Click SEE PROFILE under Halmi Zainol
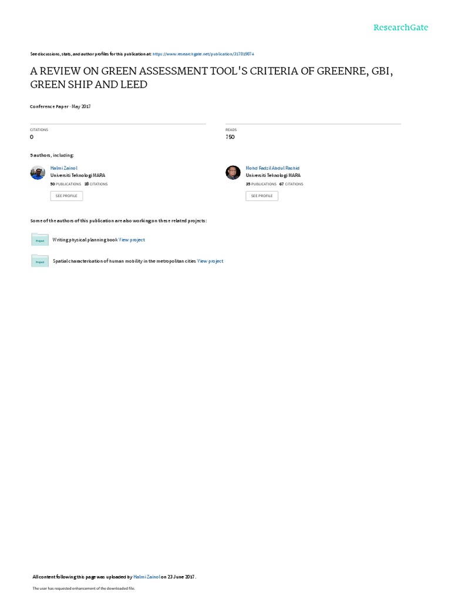 [x=66, y=196]
